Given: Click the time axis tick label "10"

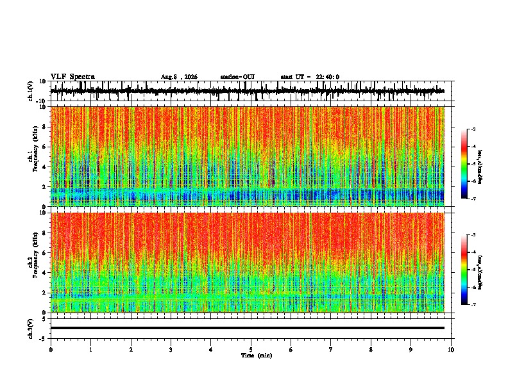Looking at the screenshot, I should (451, 350).
